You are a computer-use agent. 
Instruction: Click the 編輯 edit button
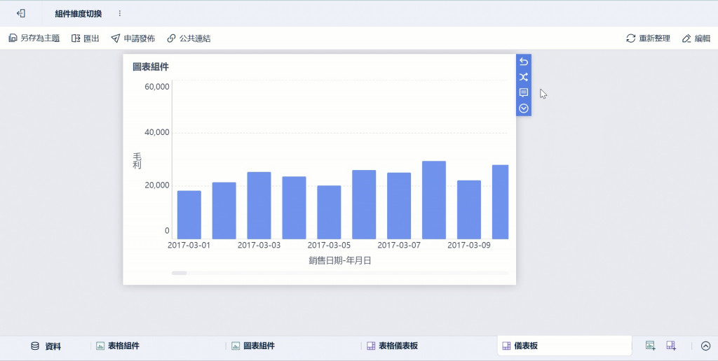696,38
